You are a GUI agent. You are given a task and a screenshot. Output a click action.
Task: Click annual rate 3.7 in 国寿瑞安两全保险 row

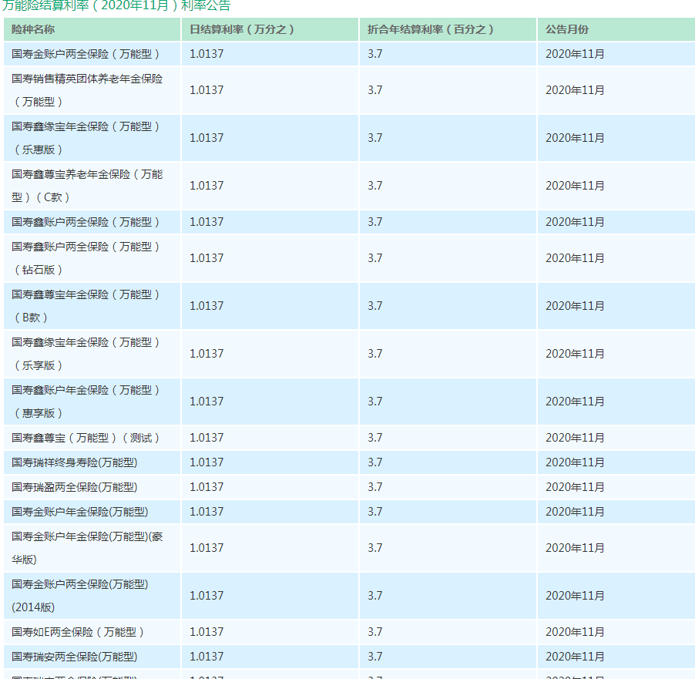[x=375, y=657]
